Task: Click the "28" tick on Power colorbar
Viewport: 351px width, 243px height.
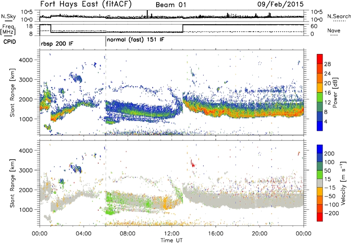Action: coord(327,64)
